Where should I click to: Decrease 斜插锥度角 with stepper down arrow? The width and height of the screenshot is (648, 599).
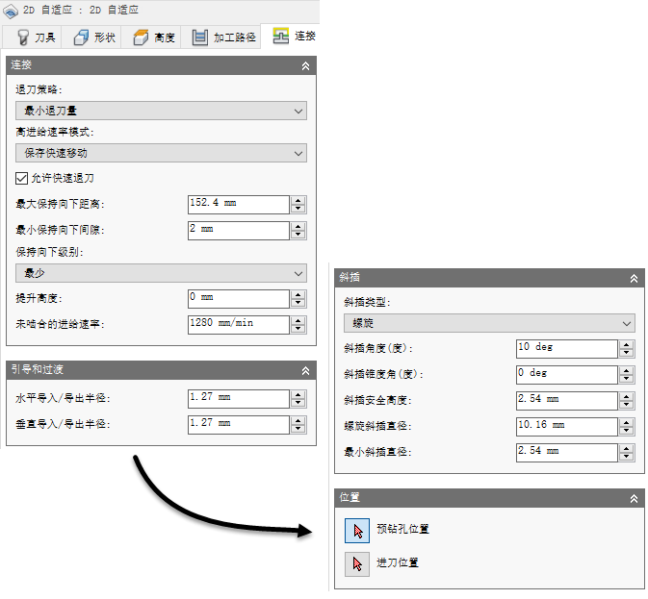coord(627,380)
